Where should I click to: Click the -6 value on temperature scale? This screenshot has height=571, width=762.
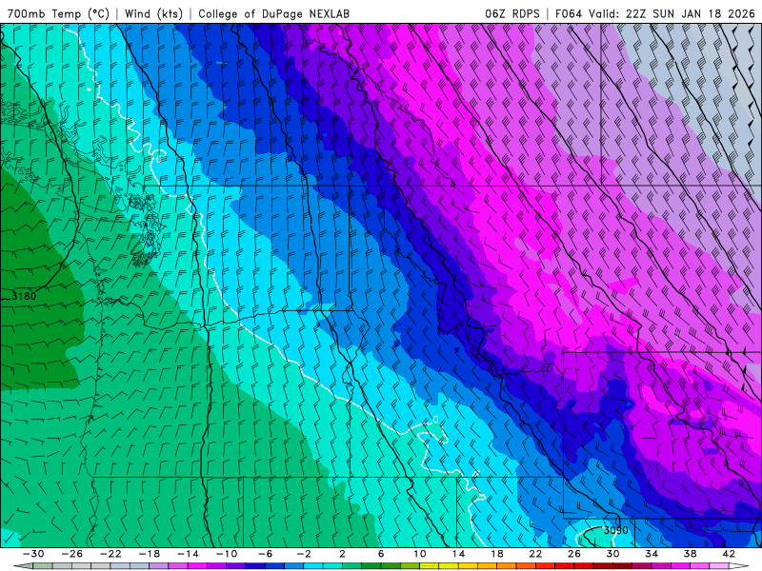[266, 554]
